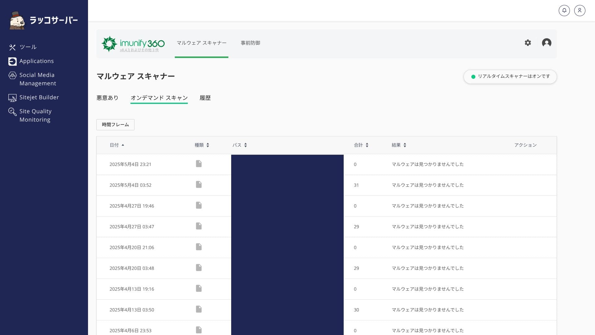Click the Imunify360 logo
The width and height of the screenshot is (595, 335).
click(133, 44)
